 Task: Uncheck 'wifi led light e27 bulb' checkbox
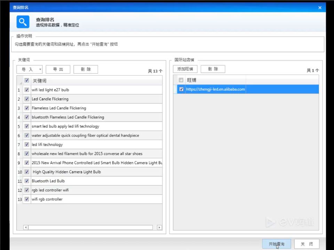pos(27,90)
